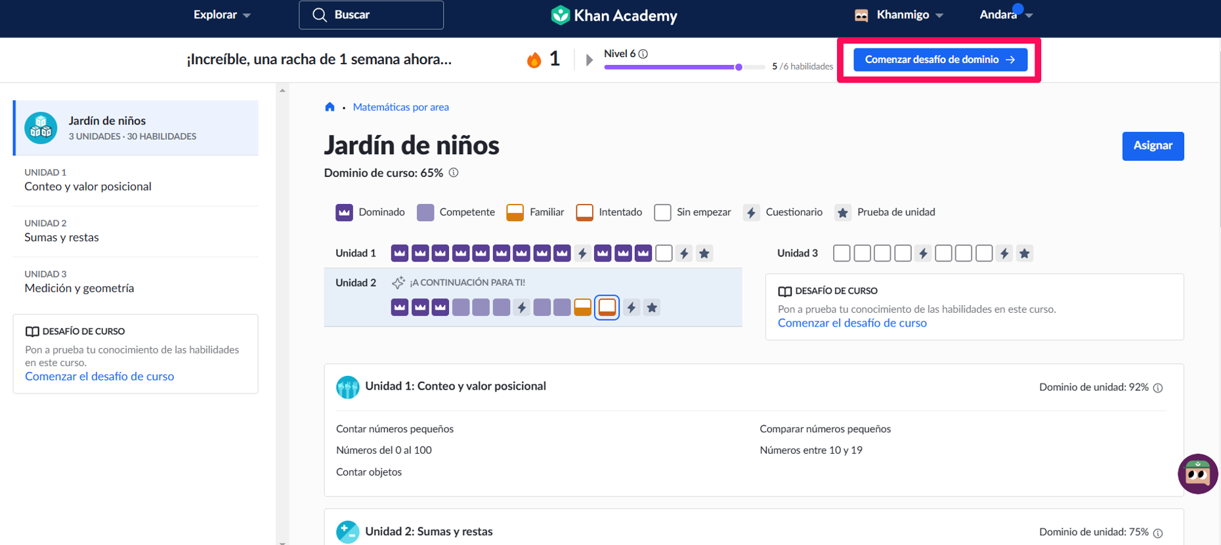Select the highlighted Intentado skill in Unidad 2

pyautogui.click(x=607, y=308)
